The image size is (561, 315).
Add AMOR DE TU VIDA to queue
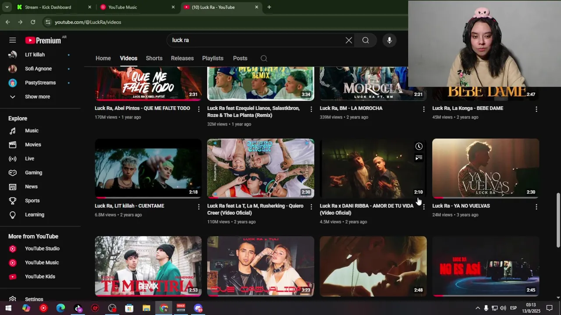click(419, 158)
